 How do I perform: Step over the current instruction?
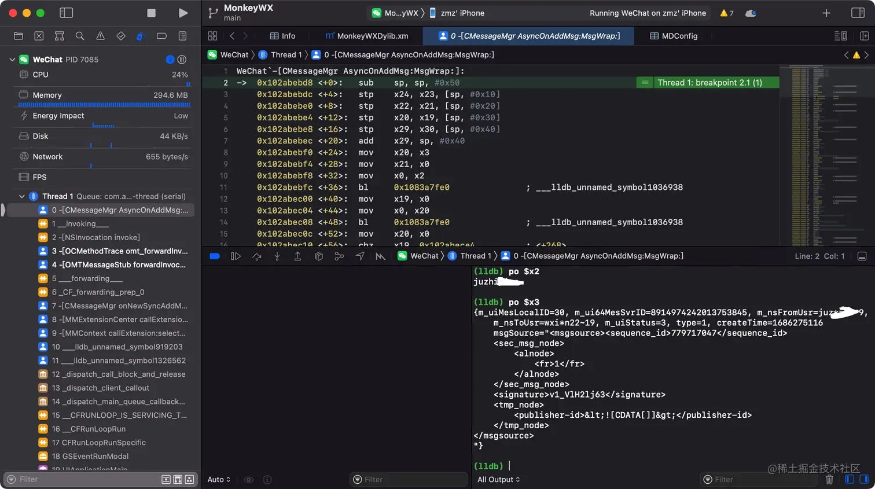pos(257,256)
